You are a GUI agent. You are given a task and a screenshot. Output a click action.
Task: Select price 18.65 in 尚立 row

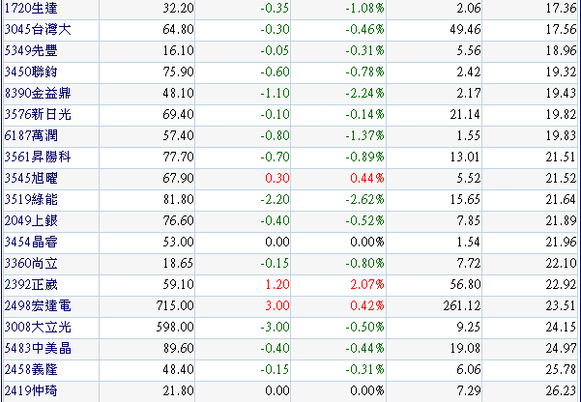178,264
